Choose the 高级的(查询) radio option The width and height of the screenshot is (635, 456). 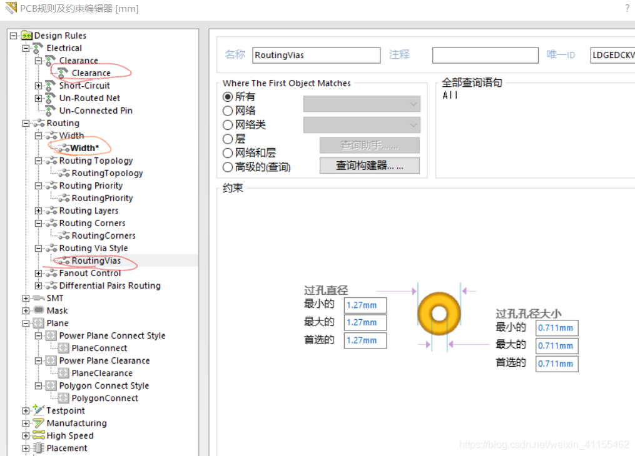pyautogui.click(x=228, y=167)
